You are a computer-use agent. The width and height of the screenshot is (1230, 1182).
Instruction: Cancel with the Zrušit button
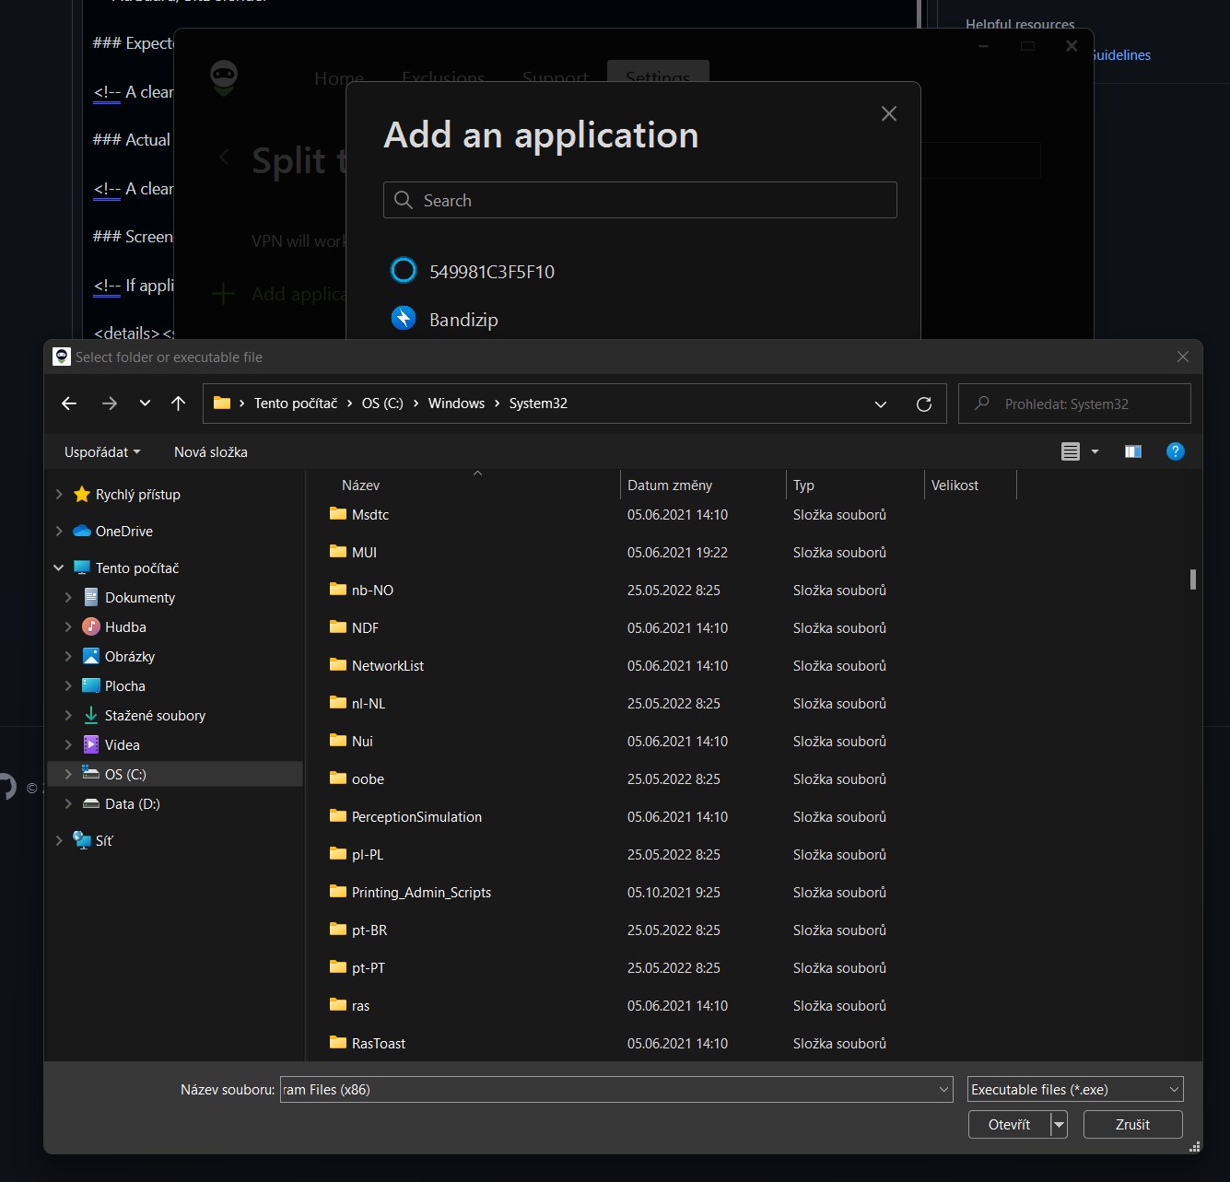click(x=1132, y=1124)
